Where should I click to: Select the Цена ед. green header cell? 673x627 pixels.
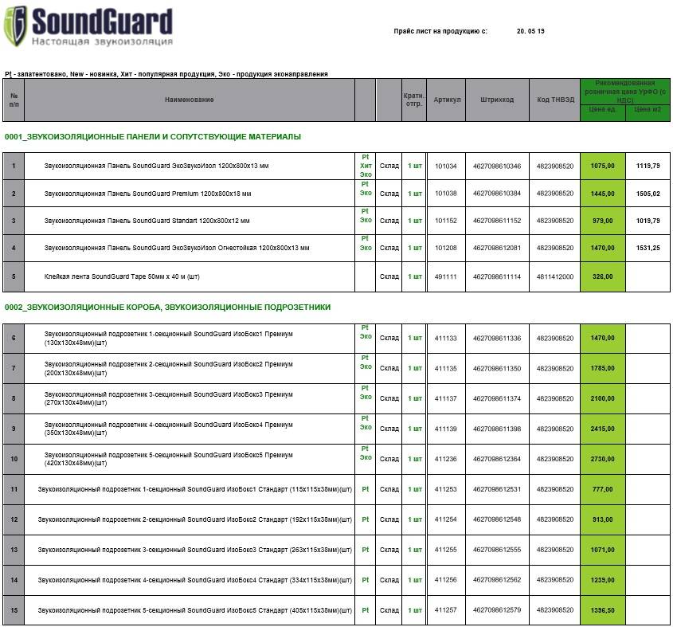click(x=603, y=110)
